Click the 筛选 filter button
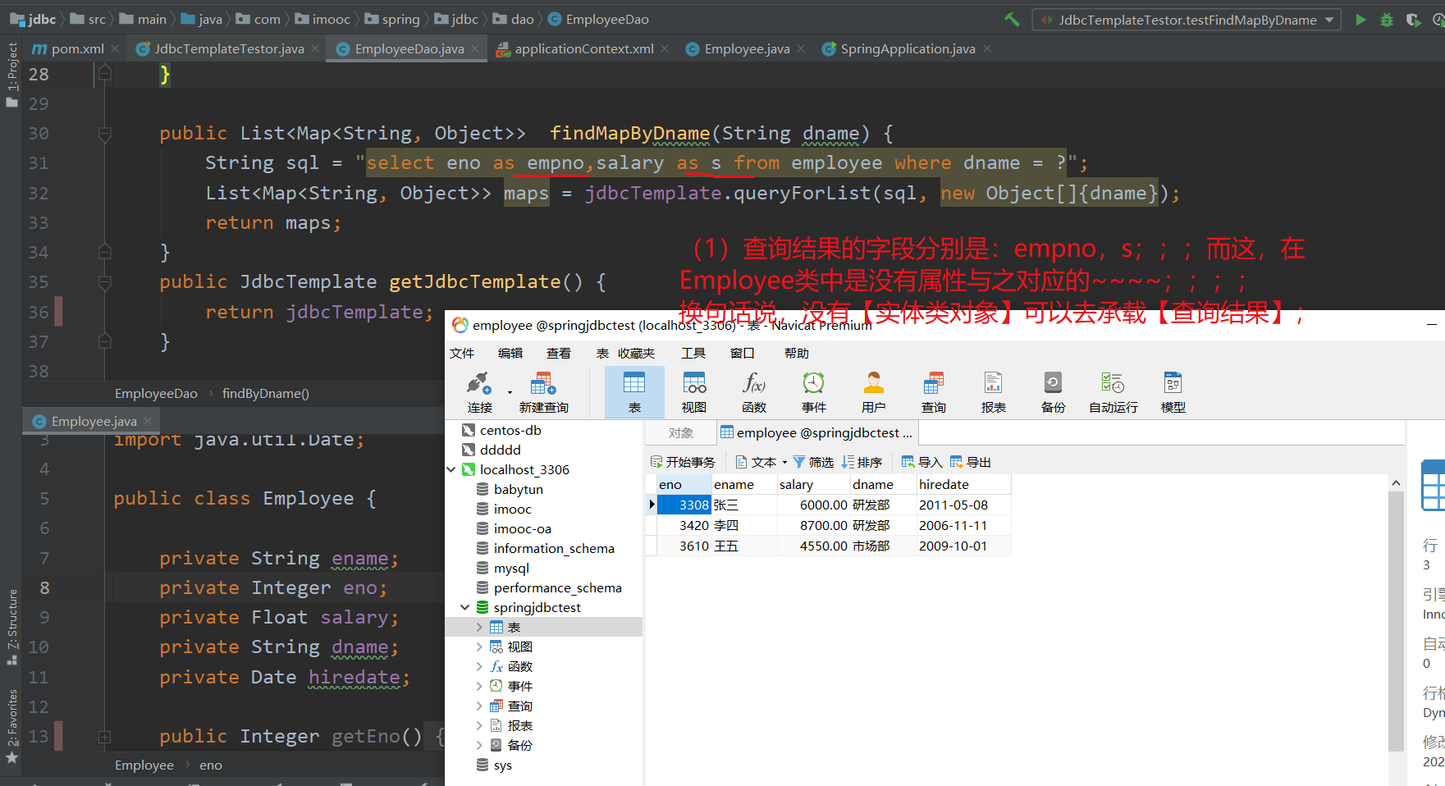The width and height of the screenshot is (1445, 786). point(813,463)
